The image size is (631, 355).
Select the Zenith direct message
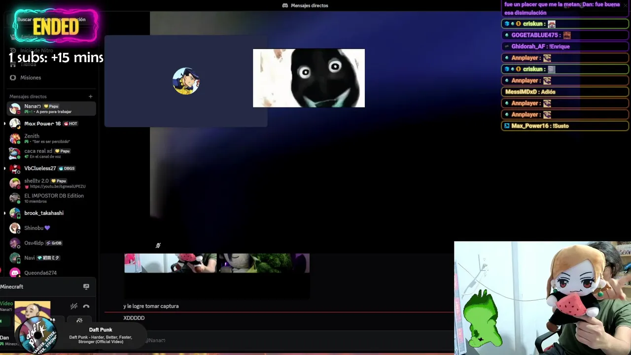point(51,139)
